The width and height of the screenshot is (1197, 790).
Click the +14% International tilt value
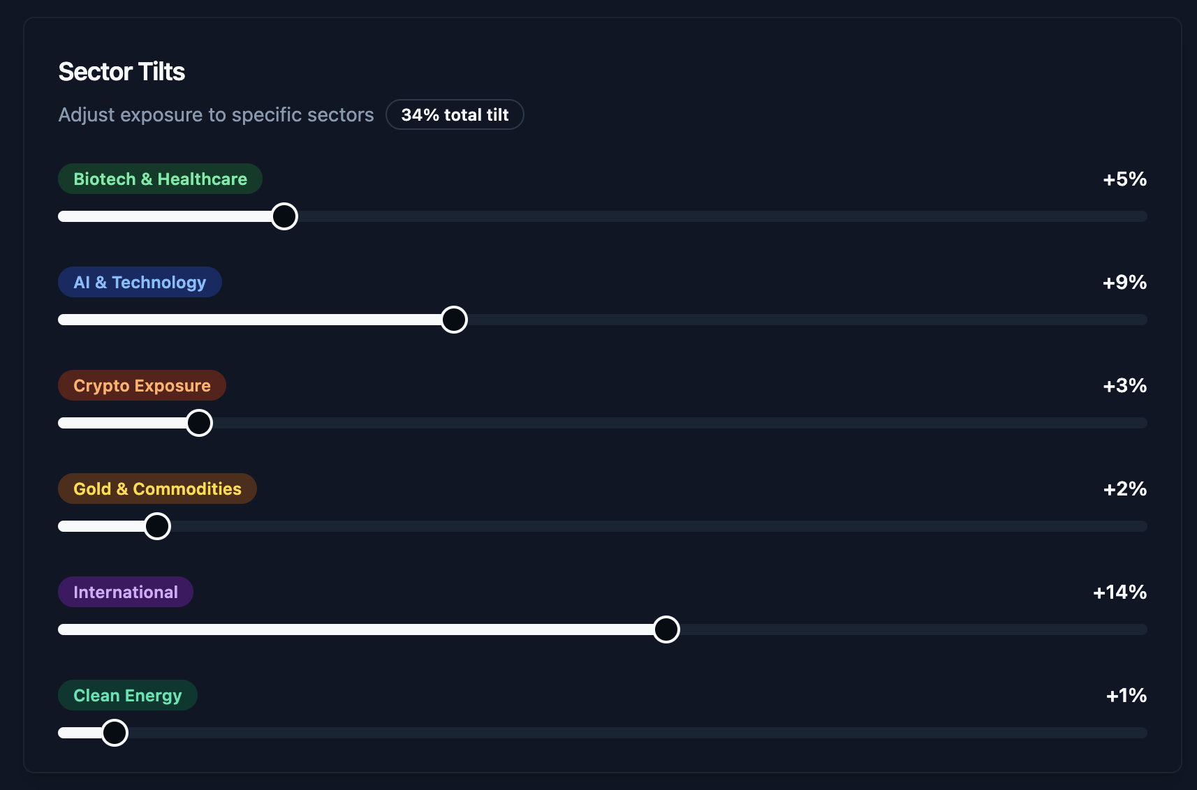(1119, 592)
